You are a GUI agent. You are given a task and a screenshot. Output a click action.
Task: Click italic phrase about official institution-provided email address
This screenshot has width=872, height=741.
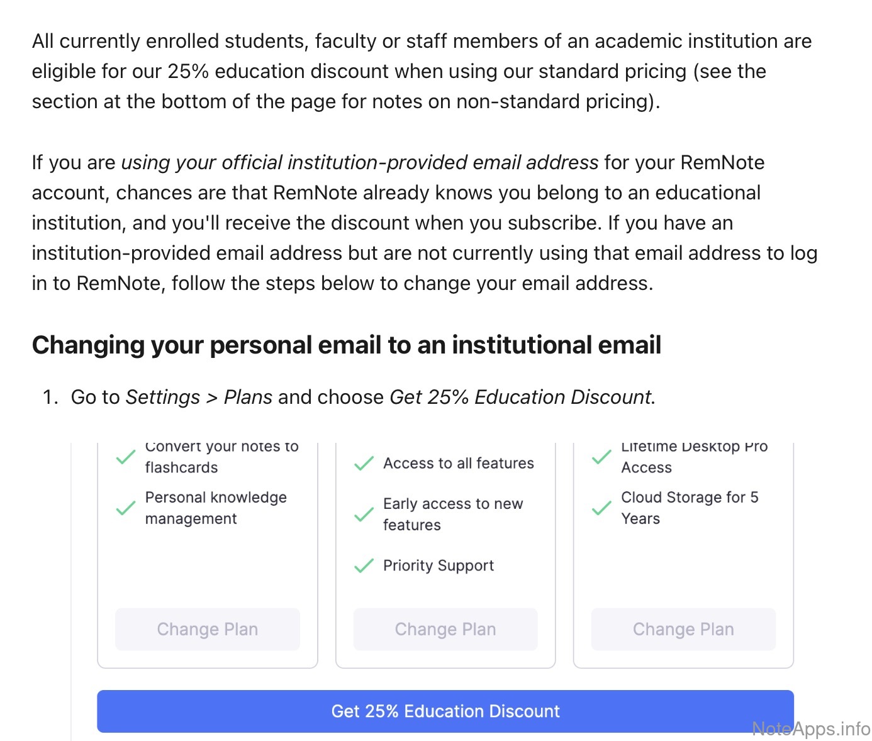point(359,162)
